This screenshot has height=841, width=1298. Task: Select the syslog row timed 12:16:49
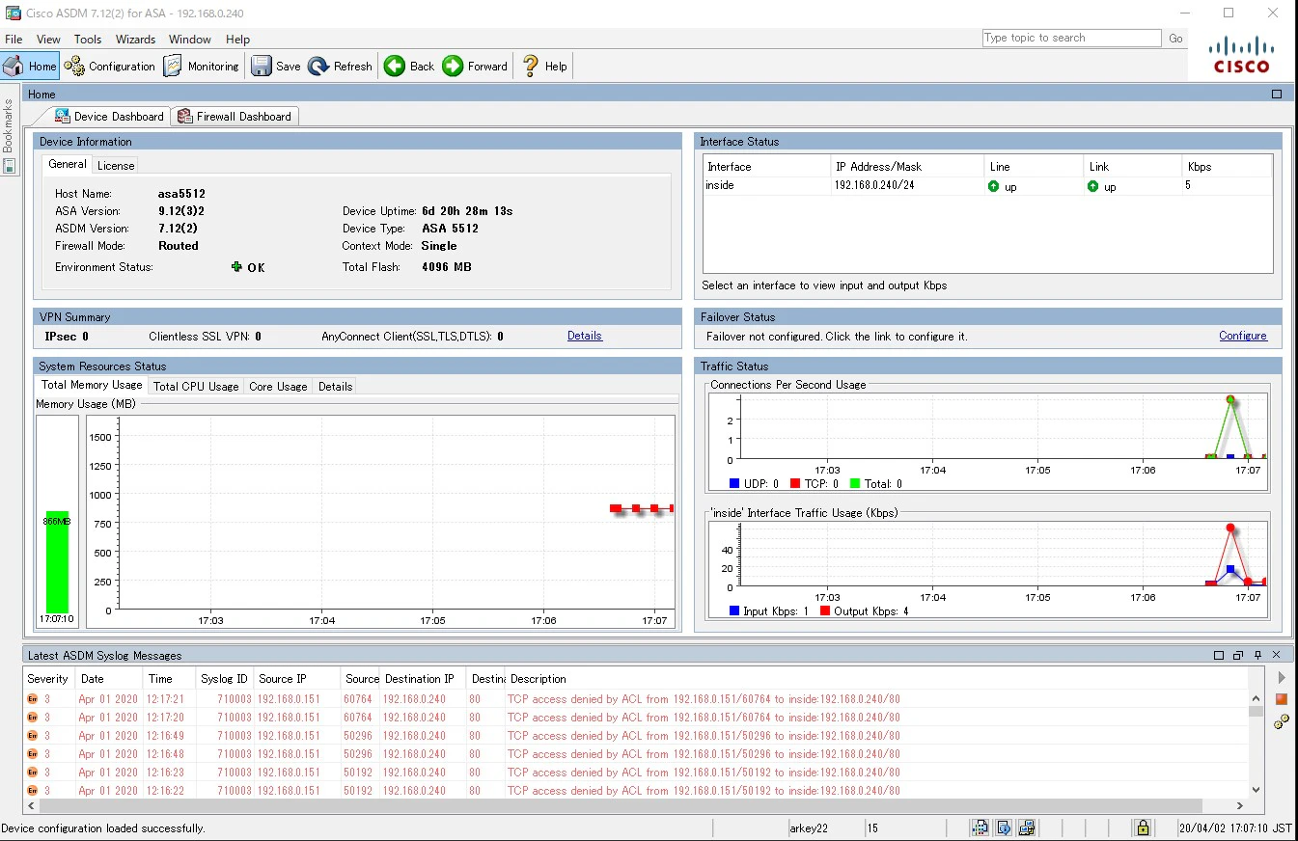637,736
